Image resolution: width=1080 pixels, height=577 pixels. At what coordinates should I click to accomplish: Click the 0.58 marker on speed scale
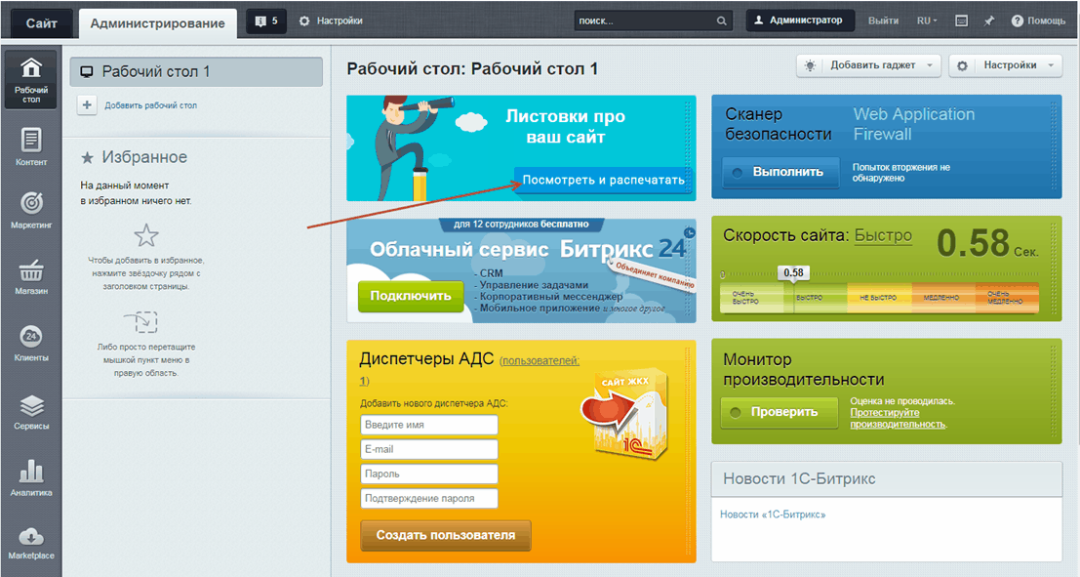coord(793,273)
